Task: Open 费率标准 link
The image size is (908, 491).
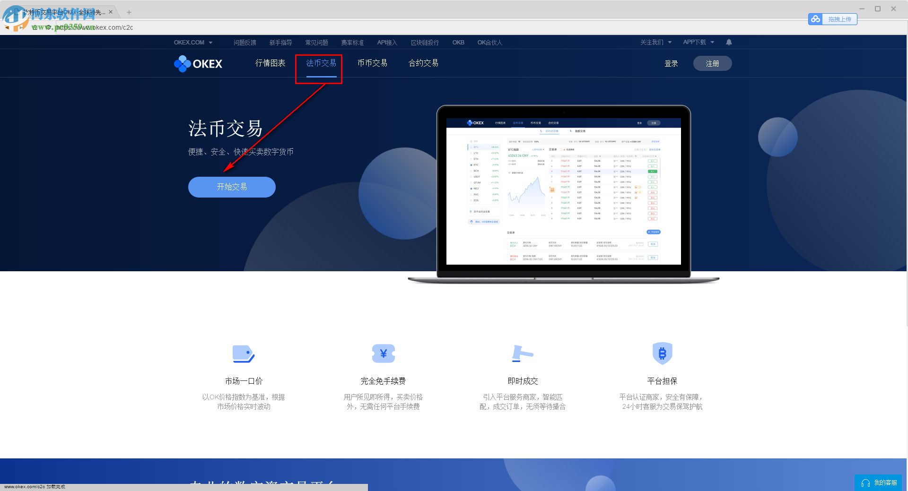Action: [352, 43]
